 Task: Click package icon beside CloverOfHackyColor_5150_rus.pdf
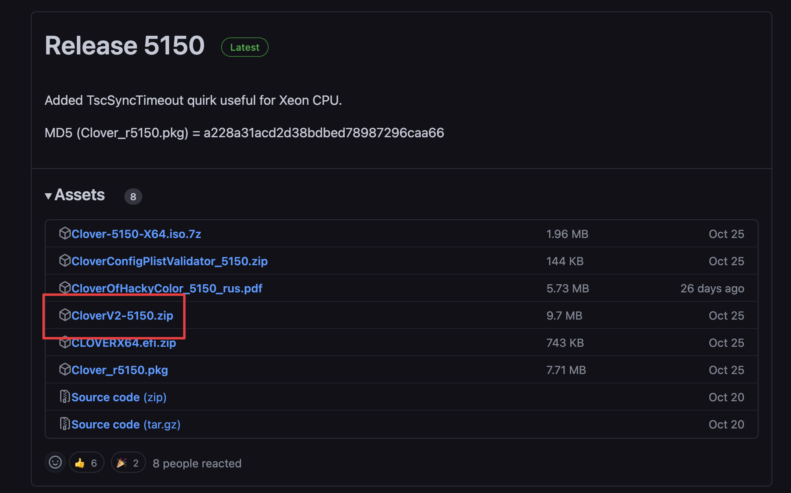click(x=65, y=288)
